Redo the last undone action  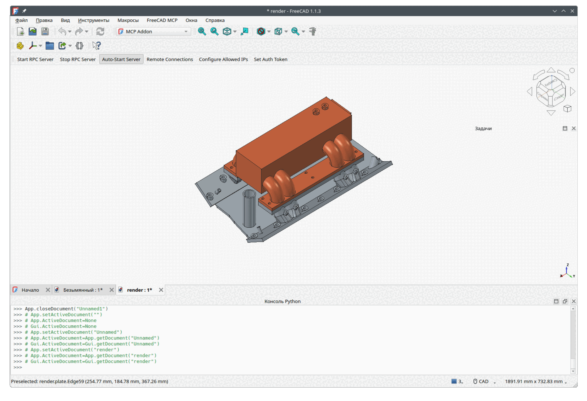tap(79, 31)
